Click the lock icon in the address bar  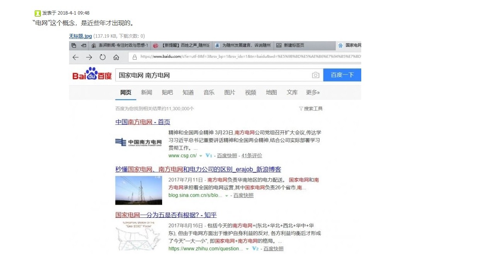[x=135, y=57]
